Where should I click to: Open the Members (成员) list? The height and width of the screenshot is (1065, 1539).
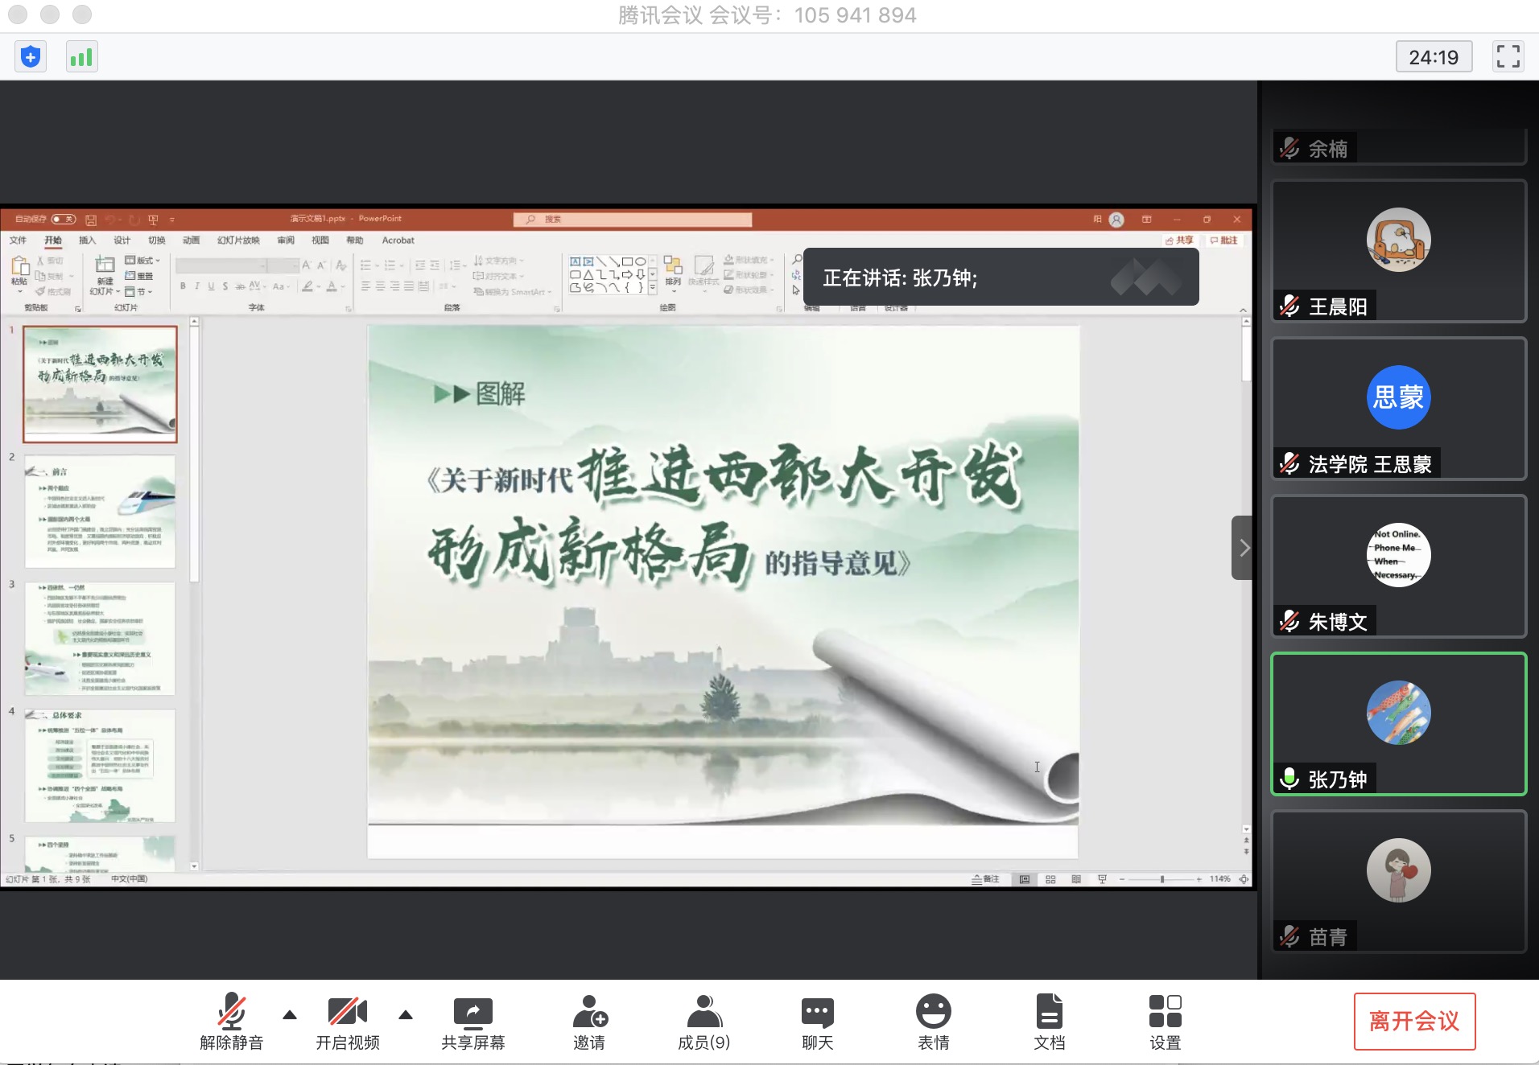pos(703,1021)
